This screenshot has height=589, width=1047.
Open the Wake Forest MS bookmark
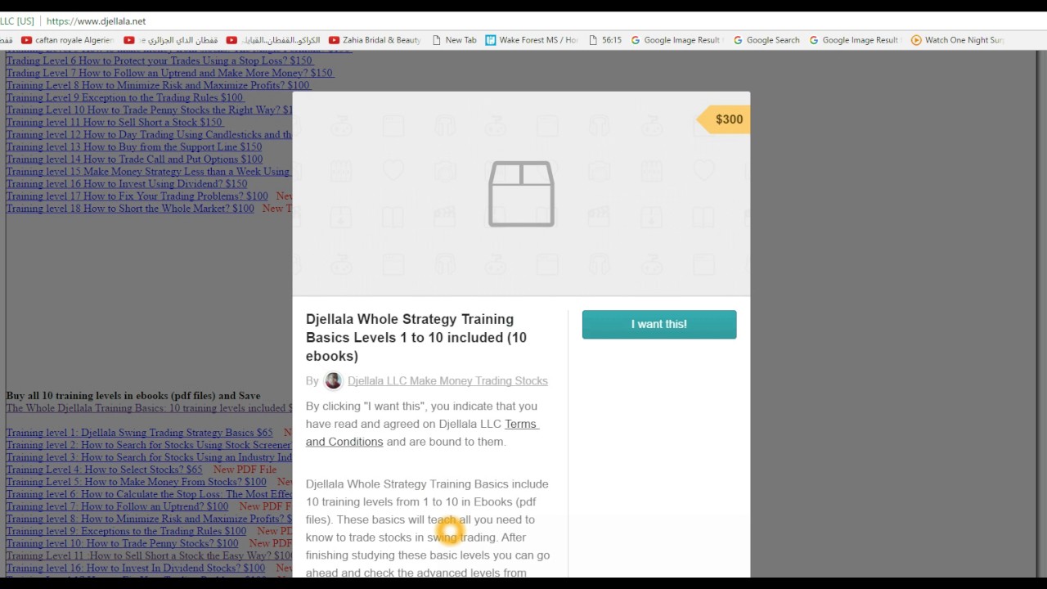tap(532, 40)
